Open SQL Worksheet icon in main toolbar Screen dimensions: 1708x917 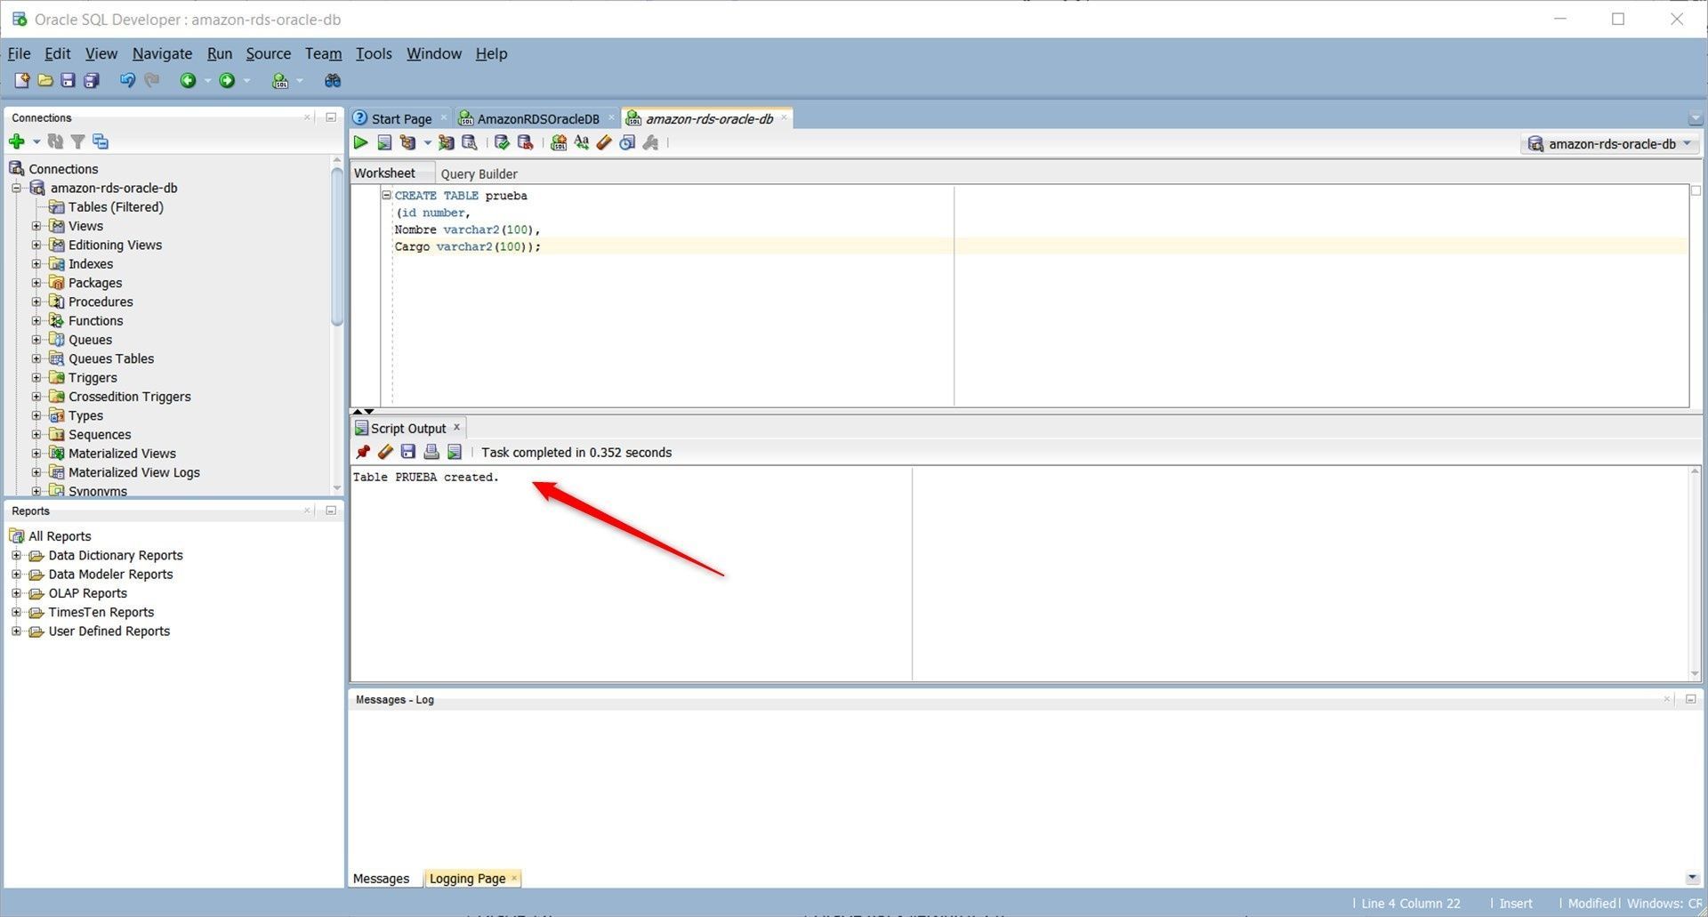[x=280, y=81]
